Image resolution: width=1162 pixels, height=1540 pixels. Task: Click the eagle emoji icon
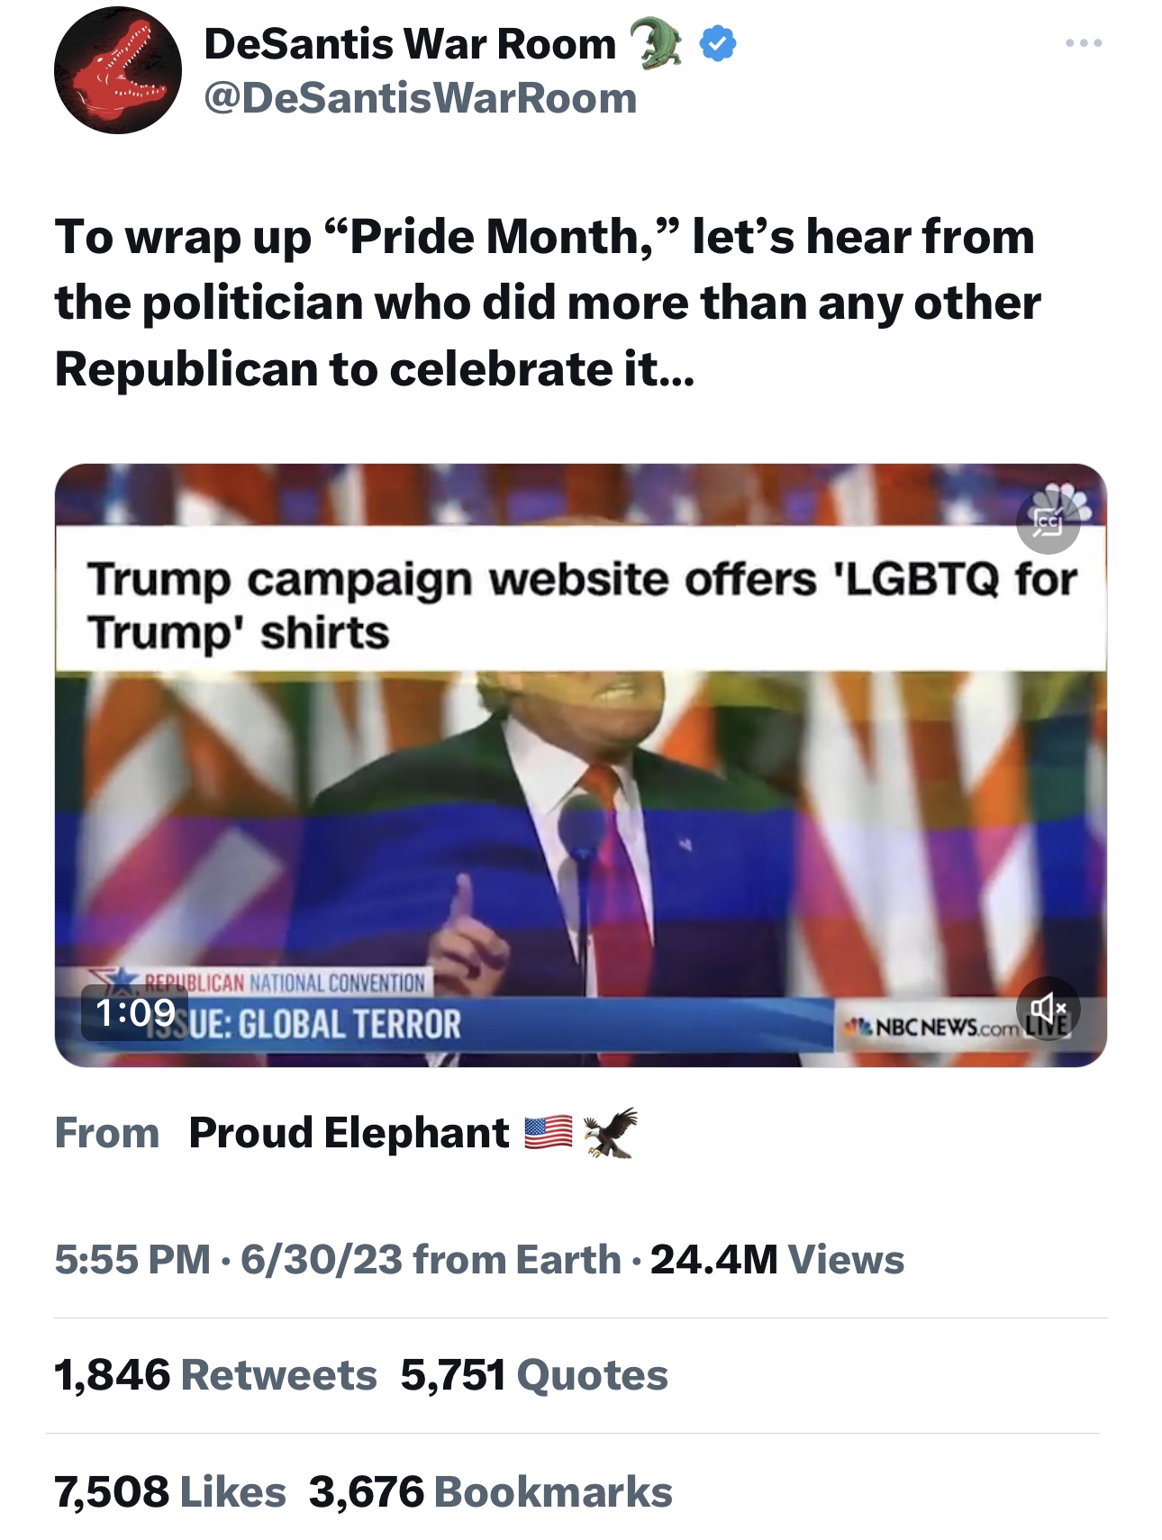pyautogui.click(x=610, y=1132)
